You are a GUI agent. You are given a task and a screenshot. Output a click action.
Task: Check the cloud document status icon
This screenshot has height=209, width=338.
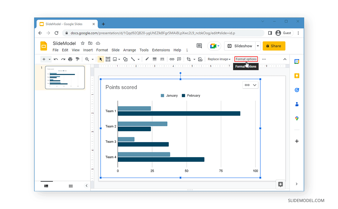[x=98, y=43]
